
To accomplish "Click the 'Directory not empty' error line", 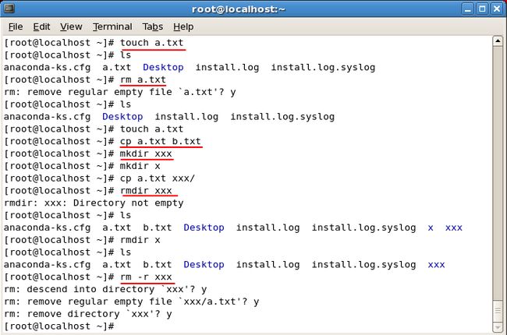I will coord(94,203).
